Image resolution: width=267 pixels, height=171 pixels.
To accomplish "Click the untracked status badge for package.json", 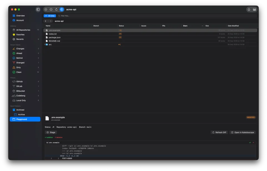I will (x=120, y=38).
